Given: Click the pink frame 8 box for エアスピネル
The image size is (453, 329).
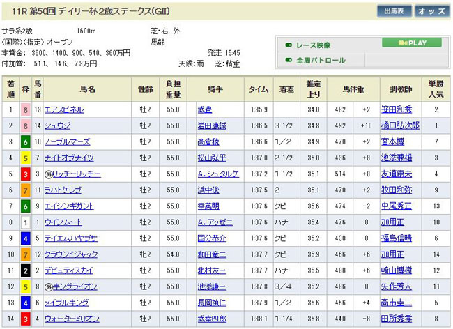Looking at the screenshot, I should click(x=26, y=109).
